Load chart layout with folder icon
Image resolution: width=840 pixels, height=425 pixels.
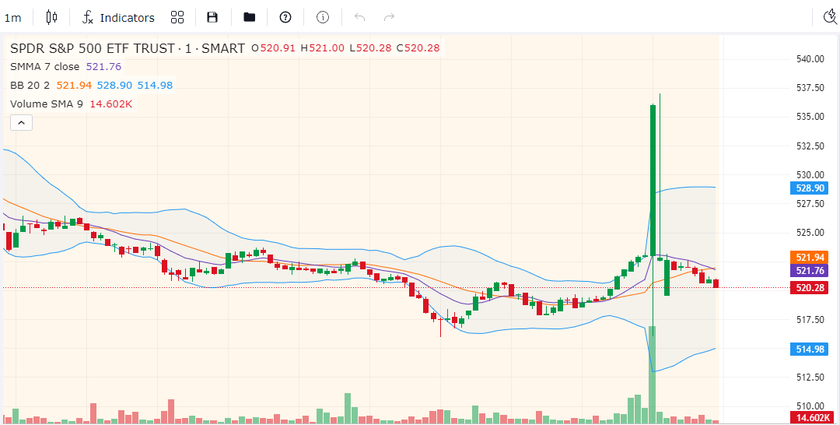click(249, 18)
